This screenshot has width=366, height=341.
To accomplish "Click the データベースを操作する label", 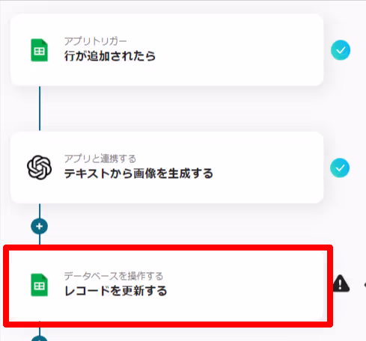I will tap(114, 276).
